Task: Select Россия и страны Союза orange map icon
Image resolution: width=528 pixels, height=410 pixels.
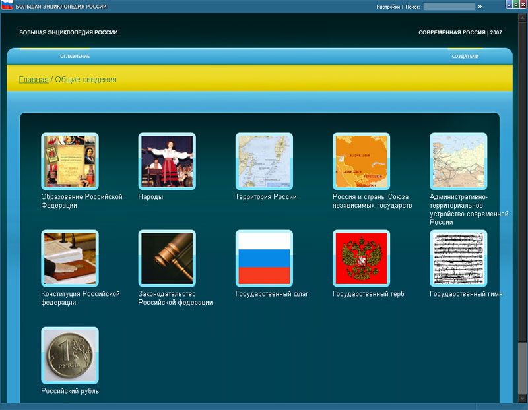Action: tap(361, 161)
